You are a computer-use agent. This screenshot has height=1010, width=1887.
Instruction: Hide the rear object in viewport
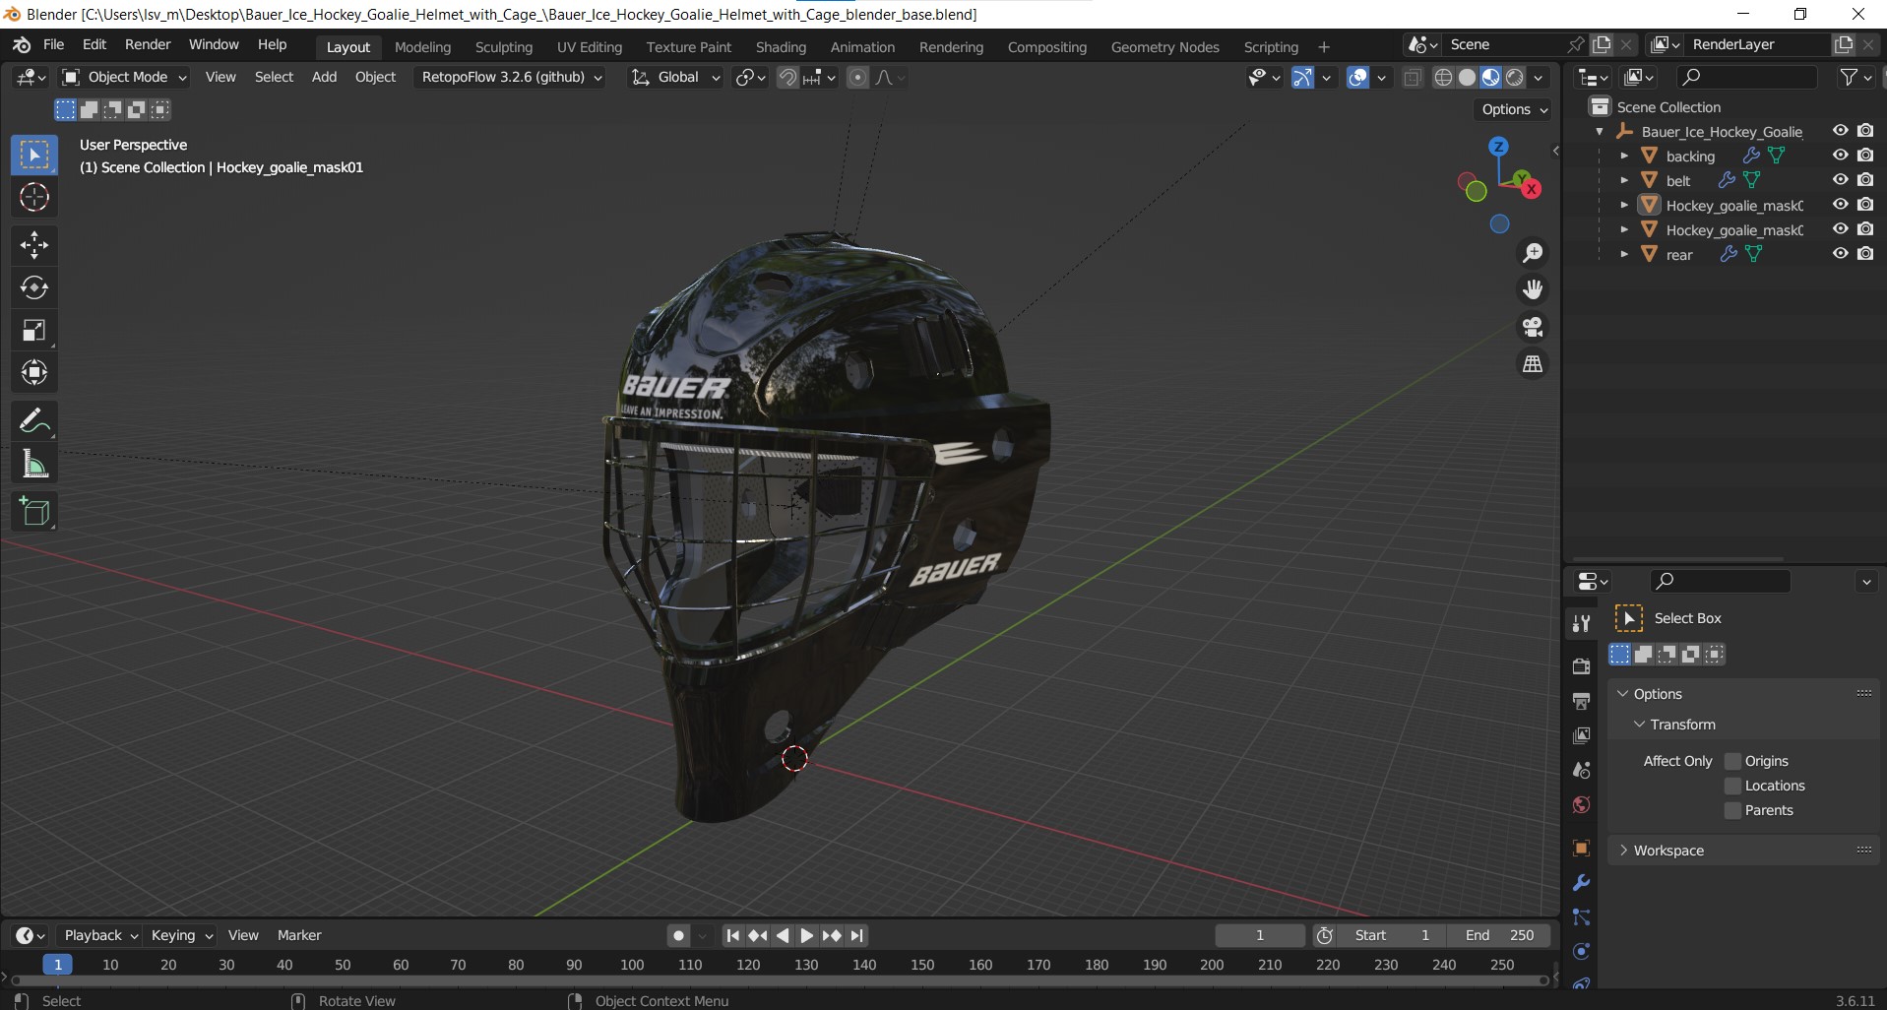pos(1840,254)
